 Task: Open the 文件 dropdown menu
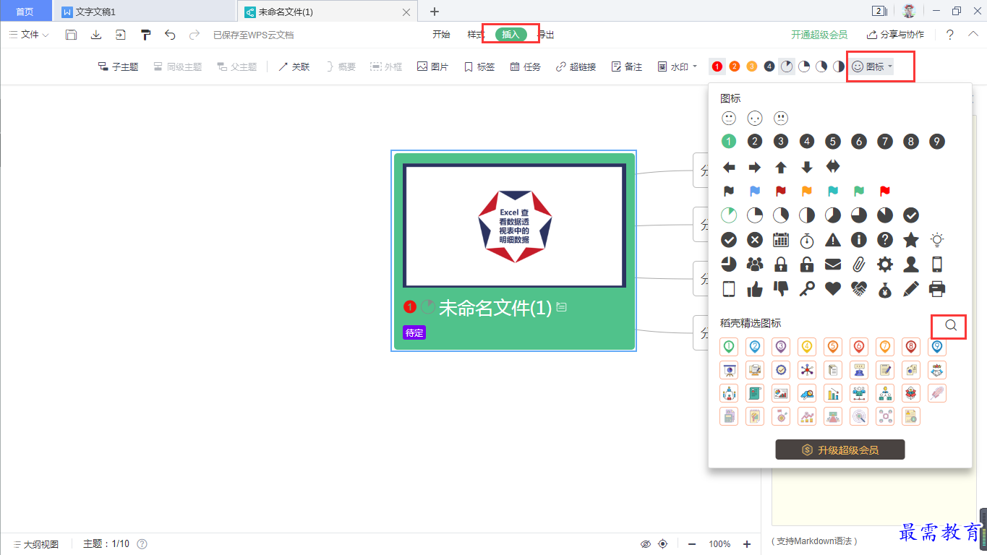click(29, 35)
